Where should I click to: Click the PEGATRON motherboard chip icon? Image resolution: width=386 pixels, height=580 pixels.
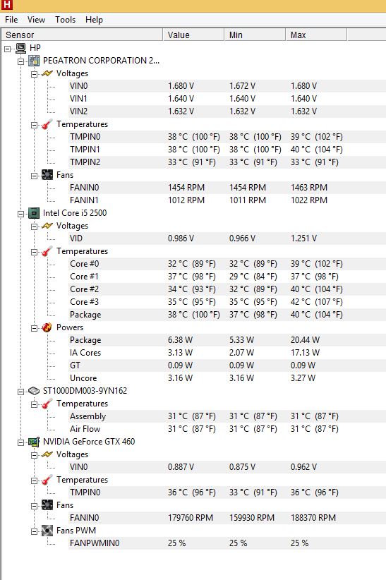[34, 61]
